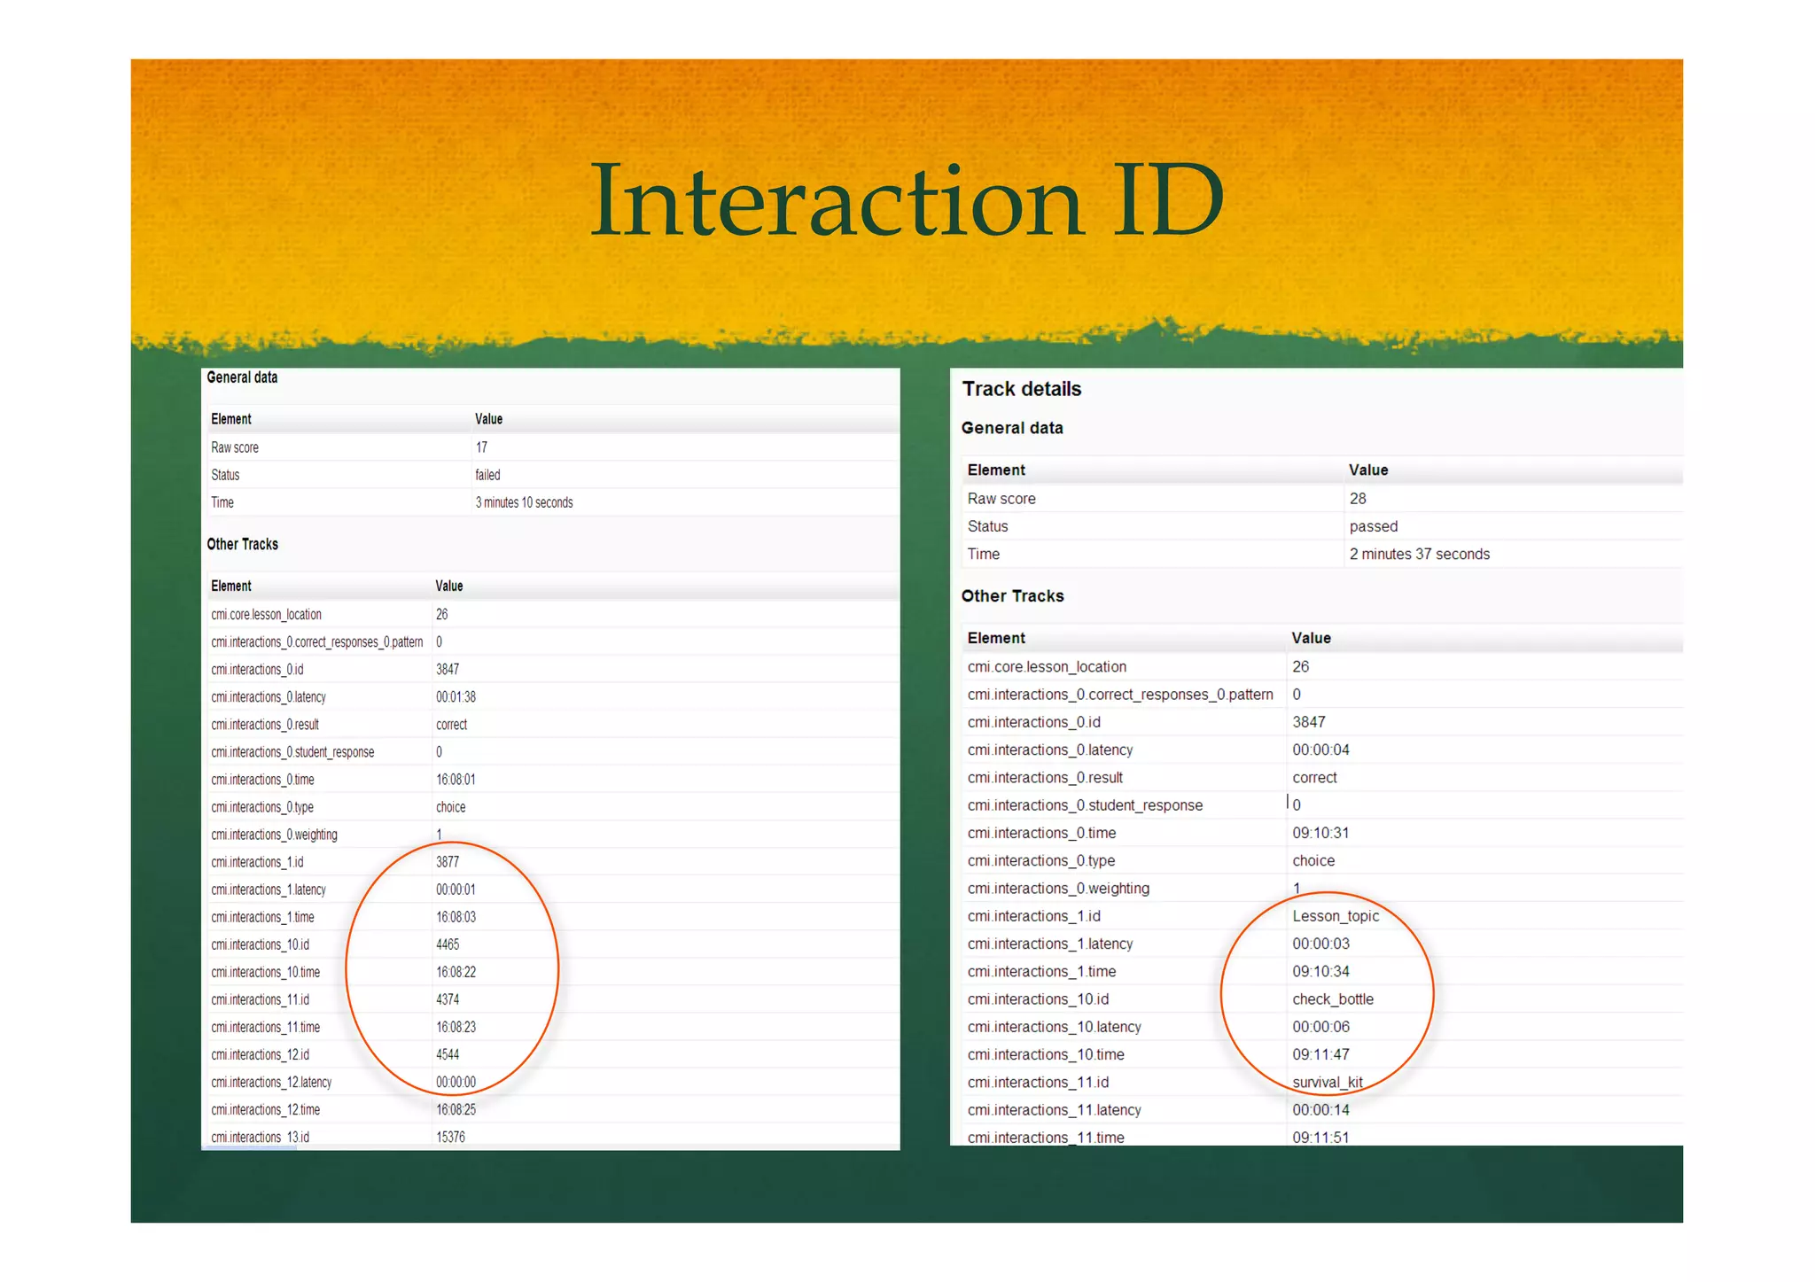Image resolution: width=1815 pixels, height=1282 pixels.
Task: Select the 'Track details' heading
Action: pyautogui.click(x=1022, y=389)
